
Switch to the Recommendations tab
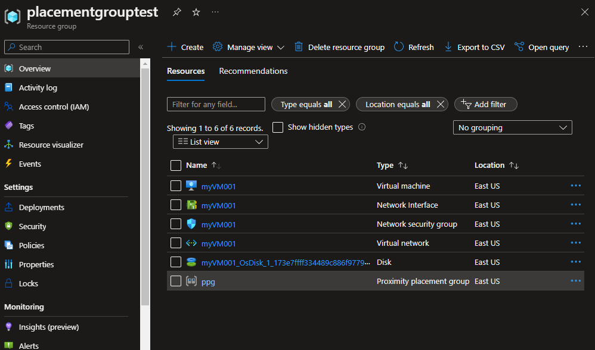[x=253, y=71]
